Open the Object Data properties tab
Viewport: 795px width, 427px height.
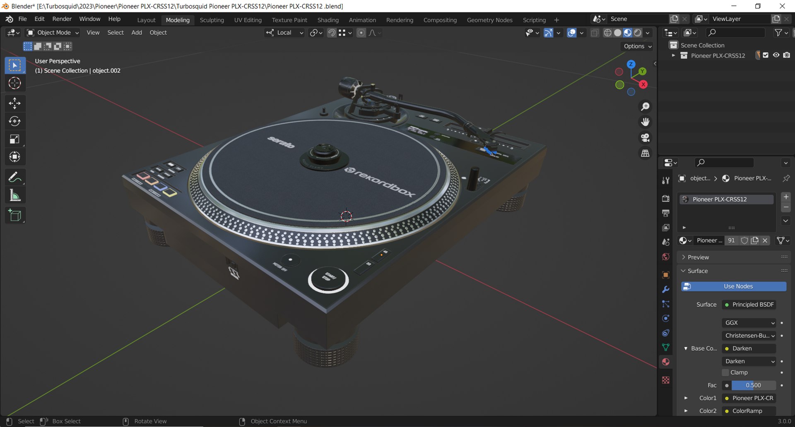tap(665, 348)
